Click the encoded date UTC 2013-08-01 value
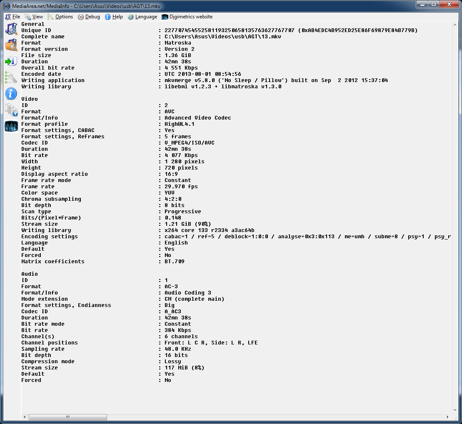This screenshot has height=424, width=462. [203, 74]
